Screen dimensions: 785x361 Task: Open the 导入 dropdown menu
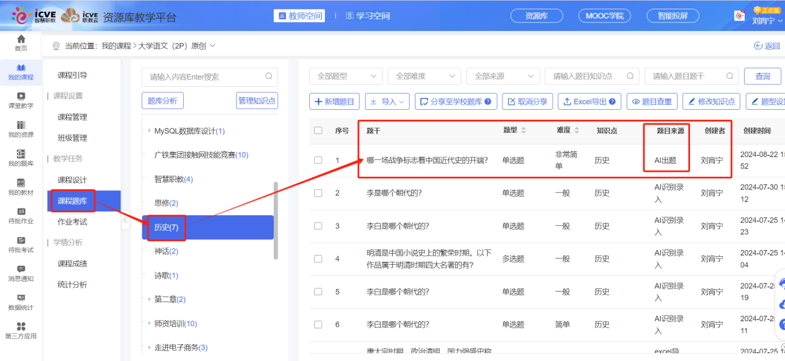coord(387,101)
